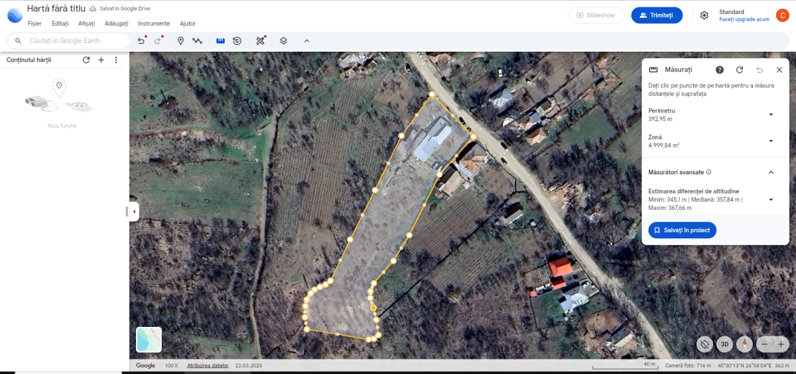Open altitude estimation units dropdown arrow
The image size is (796, 374).
771,199
